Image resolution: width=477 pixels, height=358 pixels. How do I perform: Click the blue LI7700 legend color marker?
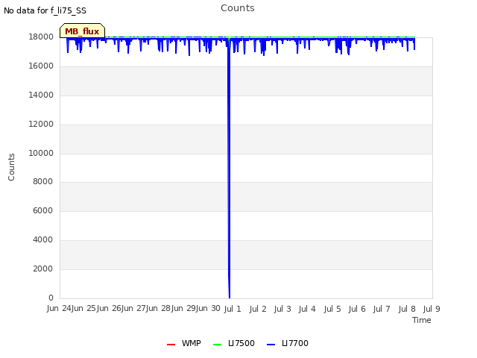point(271,345)
